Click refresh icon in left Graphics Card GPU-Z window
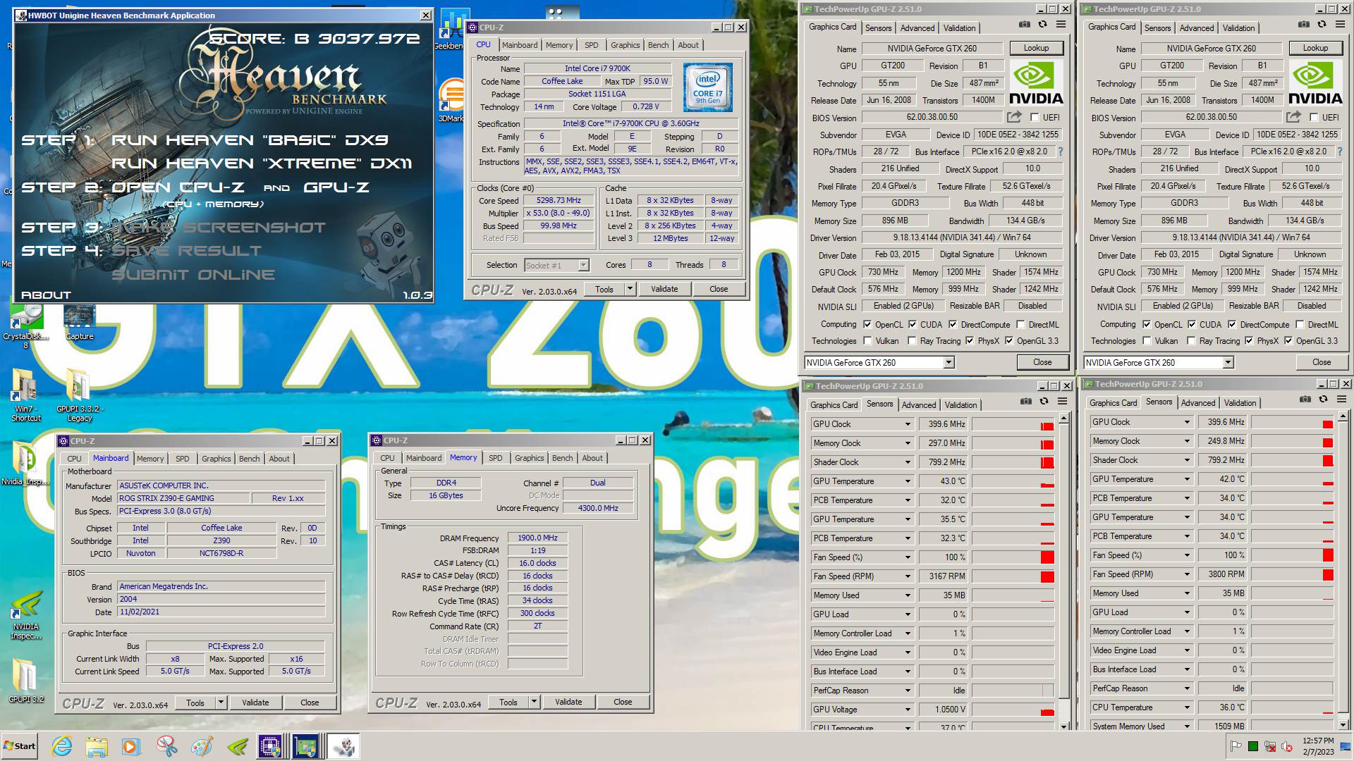 (1042, 25)
